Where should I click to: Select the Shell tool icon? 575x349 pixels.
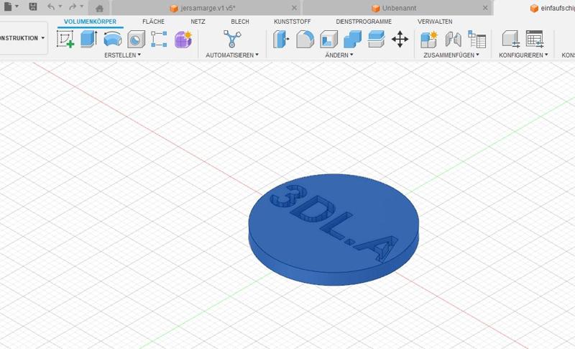tap(328, 40)
